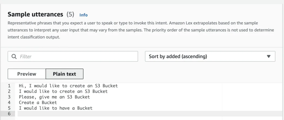Click the utterance count (5) label
This screenshot has width=284, height=120.
[x=70, y=14]
